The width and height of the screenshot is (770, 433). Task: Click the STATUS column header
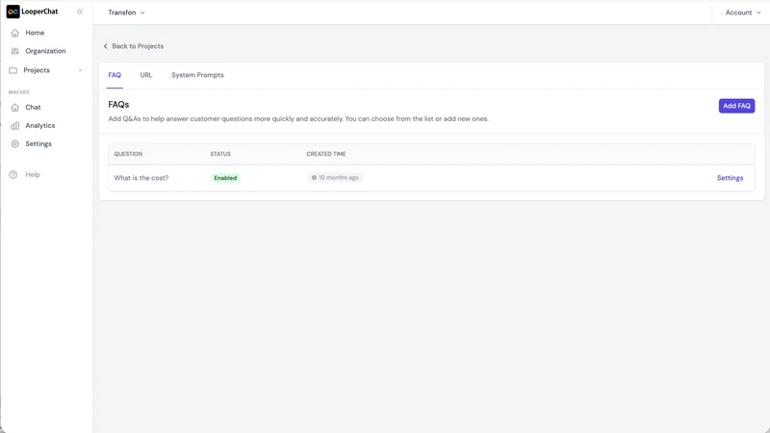(220, 154)
